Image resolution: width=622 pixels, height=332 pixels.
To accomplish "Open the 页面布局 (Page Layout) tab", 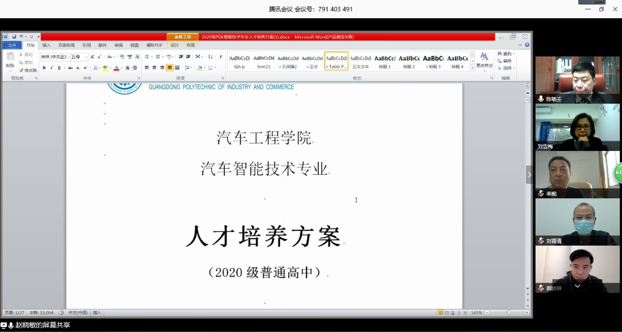I will point(66,45).
